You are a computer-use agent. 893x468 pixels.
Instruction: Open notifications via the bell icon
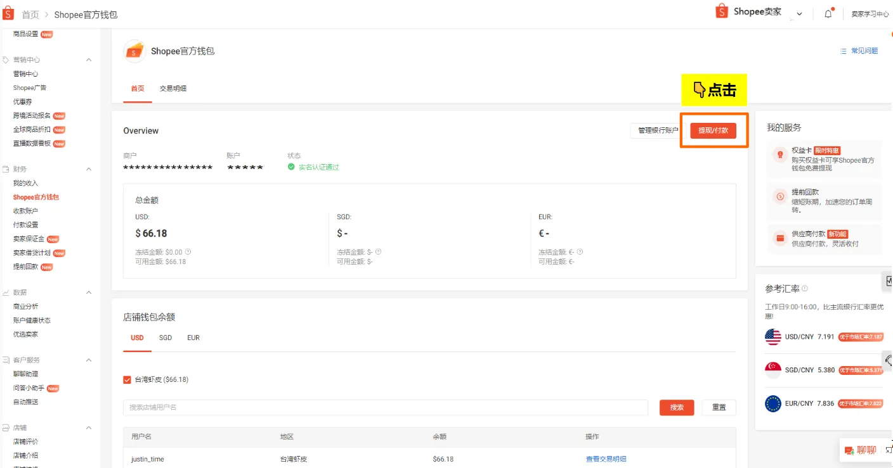pyautogui.click(x=828, y=13)
